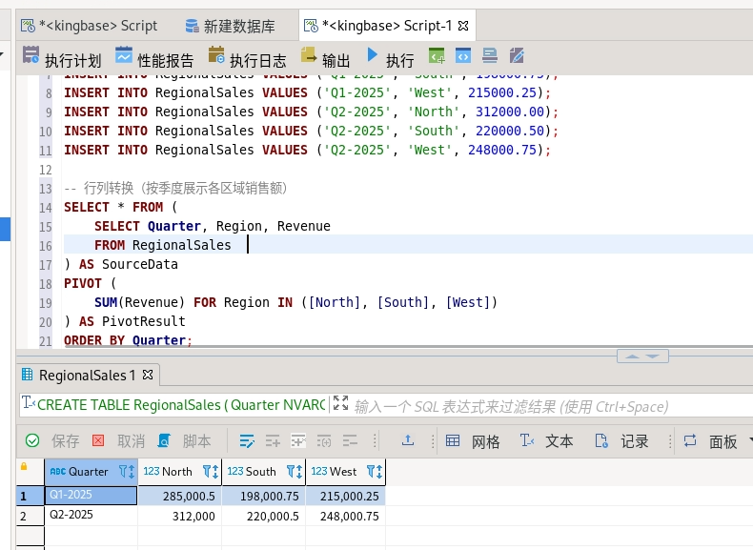
Task: Click the expand filter panel icon
Action: click(x=341, y=405)
